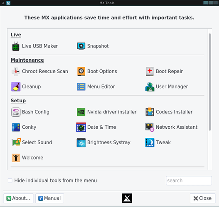Image resolution: width=219 pixels, height=207 pixels.
Task: Launch the Menu Editor icon
Action: coord(81,87)
